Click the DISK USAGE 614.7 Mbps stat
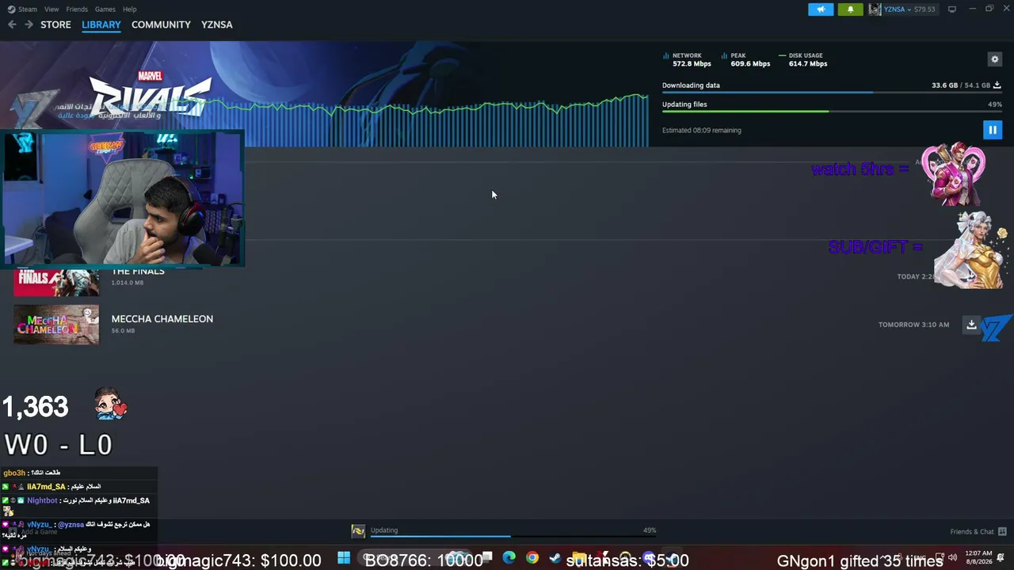 coord(803,59)
